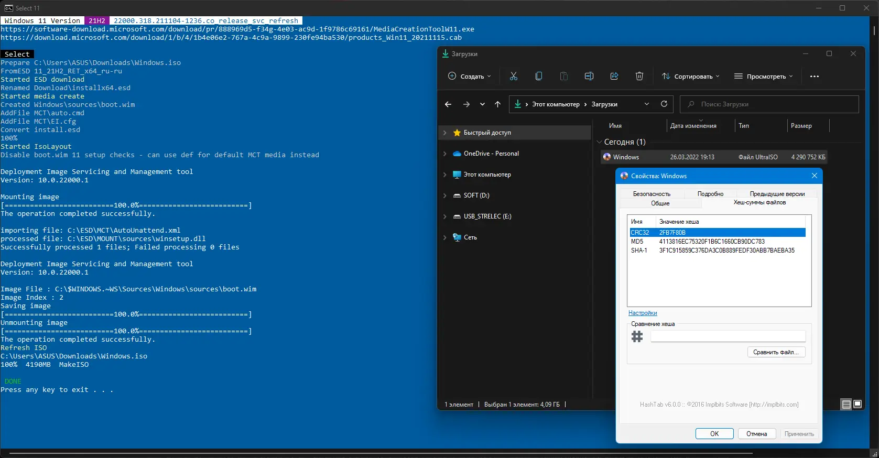The height and width of the screenshot is (458, 879).
Task: Select the SHA-1 hash row
Action: [718, 250]
